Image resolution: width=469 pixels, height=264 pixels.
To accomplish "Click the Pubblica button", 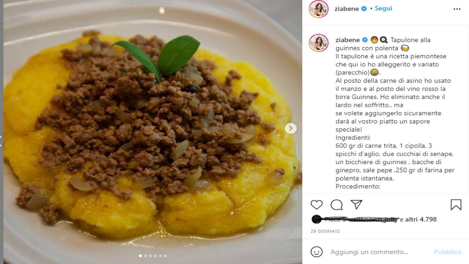I will point(447,252).
